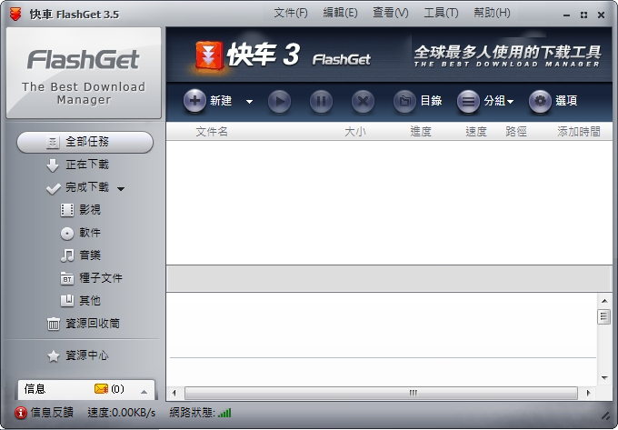
Task: Sort by 大小 column header
Action: (x=355, y=132)
